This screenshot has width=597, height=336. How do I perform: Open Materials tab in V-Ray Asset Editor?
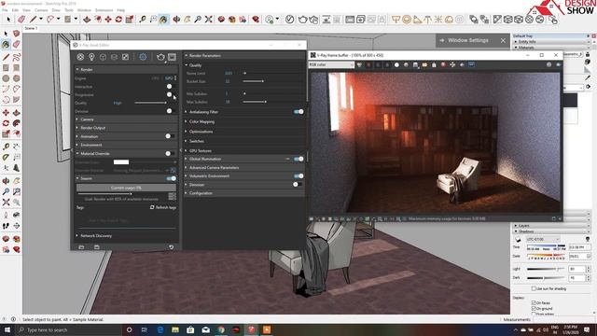tap(80, 57)
